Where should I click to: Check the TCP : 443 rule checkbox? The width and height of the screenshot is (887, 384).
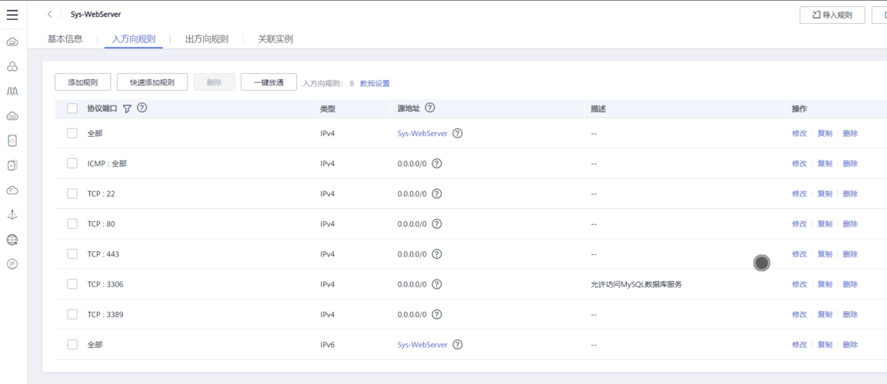pyautogui.click(x=72, y=253)
